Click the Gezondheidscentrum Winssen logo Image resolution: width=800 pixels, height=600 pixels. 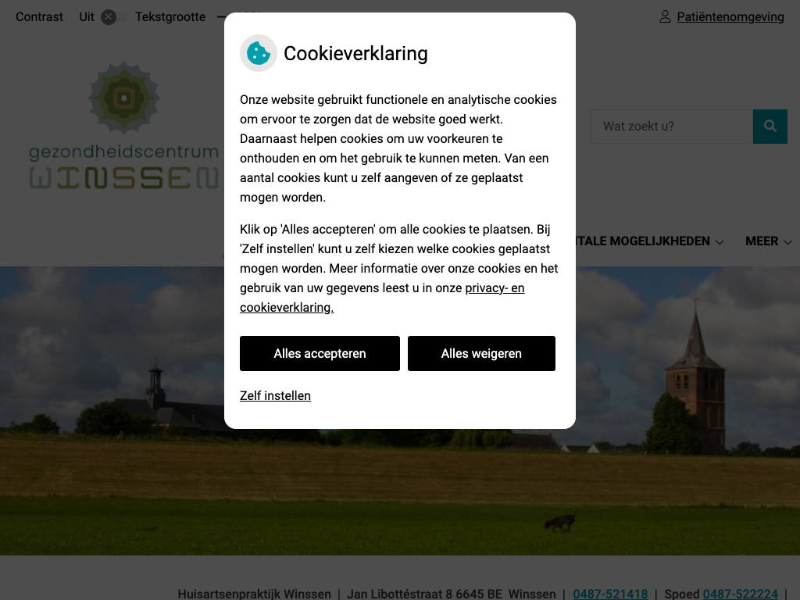pos(123,126)
